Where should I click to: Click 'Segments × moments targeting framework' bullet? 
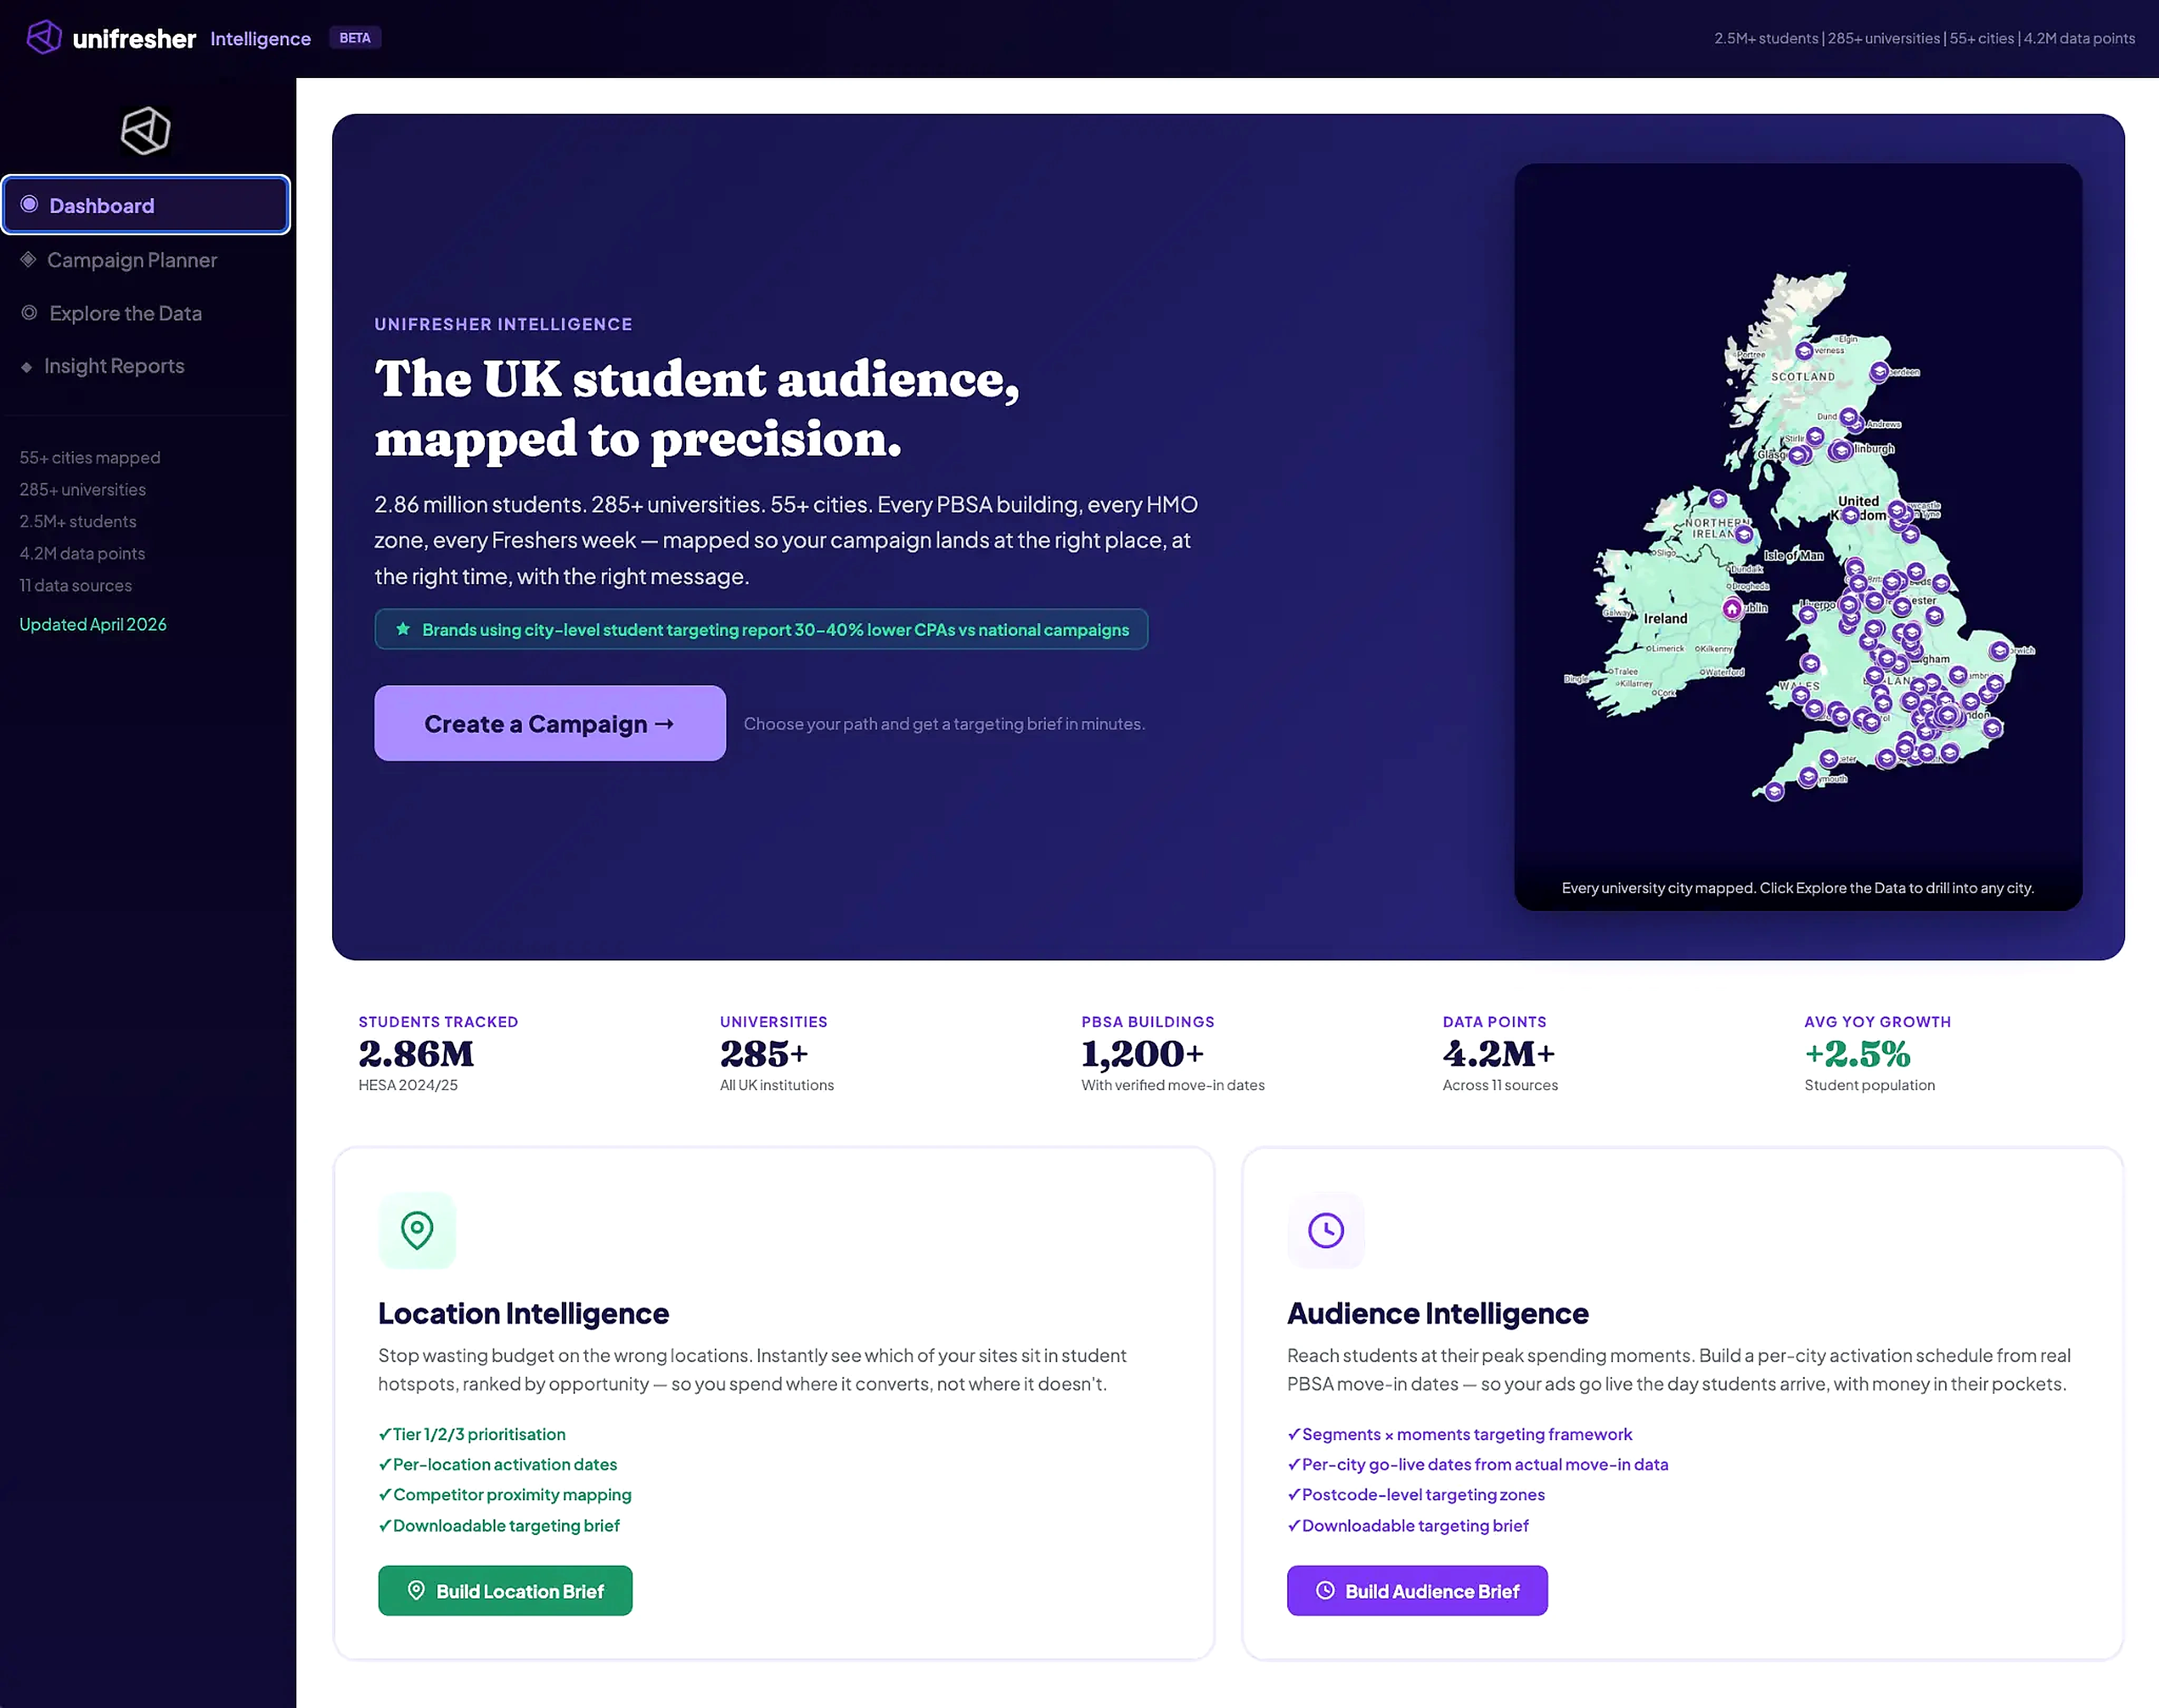point(1460,1434)
